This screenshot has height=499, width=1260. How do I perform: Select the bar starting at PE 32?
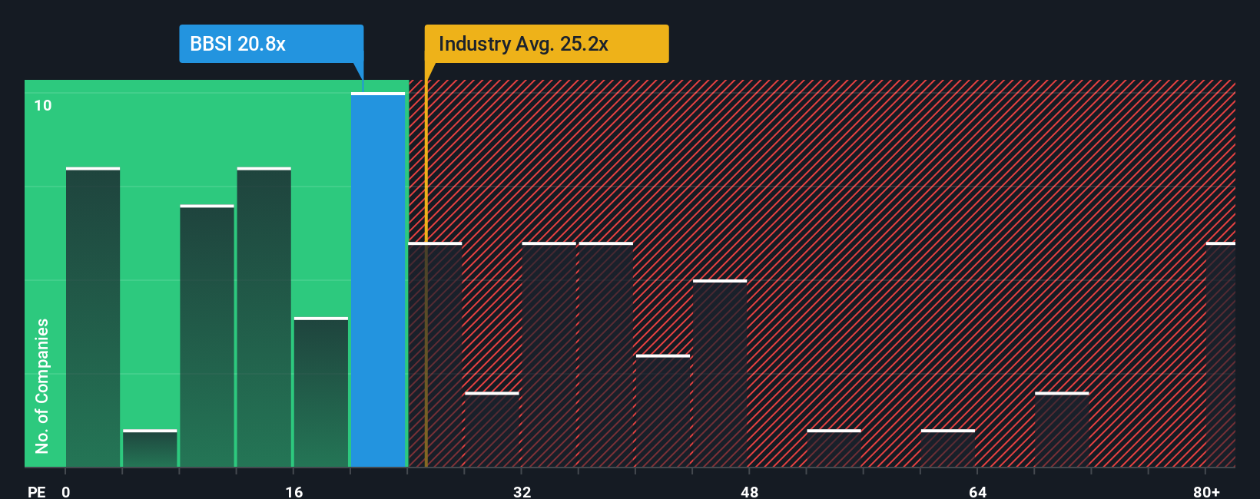click(x=549, y=355)
